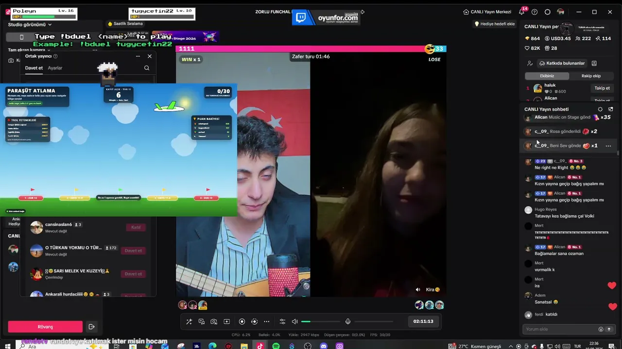Image resolution: width=622 pixels, height=349 pixels.
Task: Select the Rakip ekip tab
Action: tap(591, 76)
